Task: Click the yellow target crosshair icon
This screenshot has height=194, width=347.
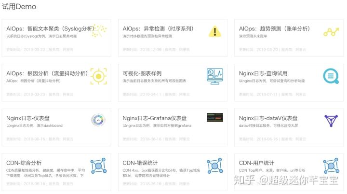Action: (x=99, y=76)
